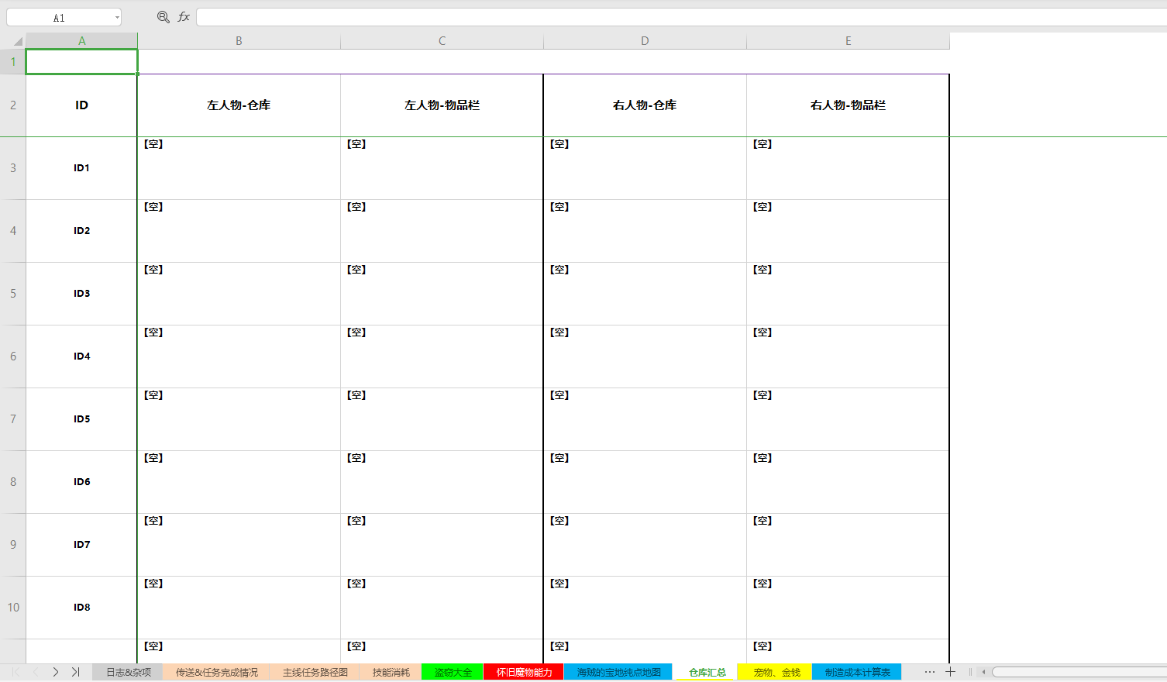Click the 左人物-仓库 header cell
The width and height of the screenshot is (1167, 682).
pos(239,105)
